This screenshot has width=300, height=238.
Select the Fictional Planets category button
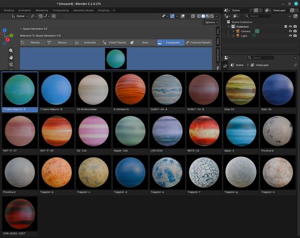199,43
